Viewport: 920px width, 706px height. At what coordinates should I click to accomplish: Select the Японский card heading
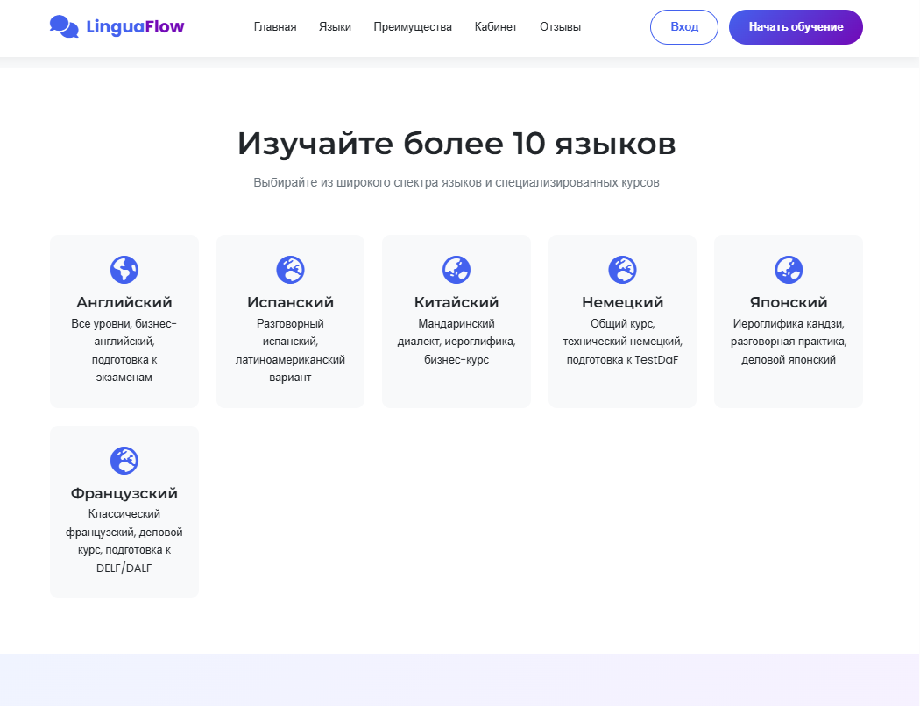789,302
